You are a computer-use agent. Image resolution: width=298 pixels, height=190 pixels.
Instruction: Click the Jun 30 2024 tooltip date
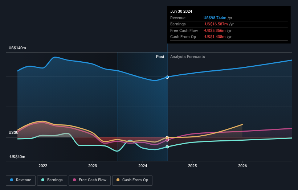(x=181, y=11)
